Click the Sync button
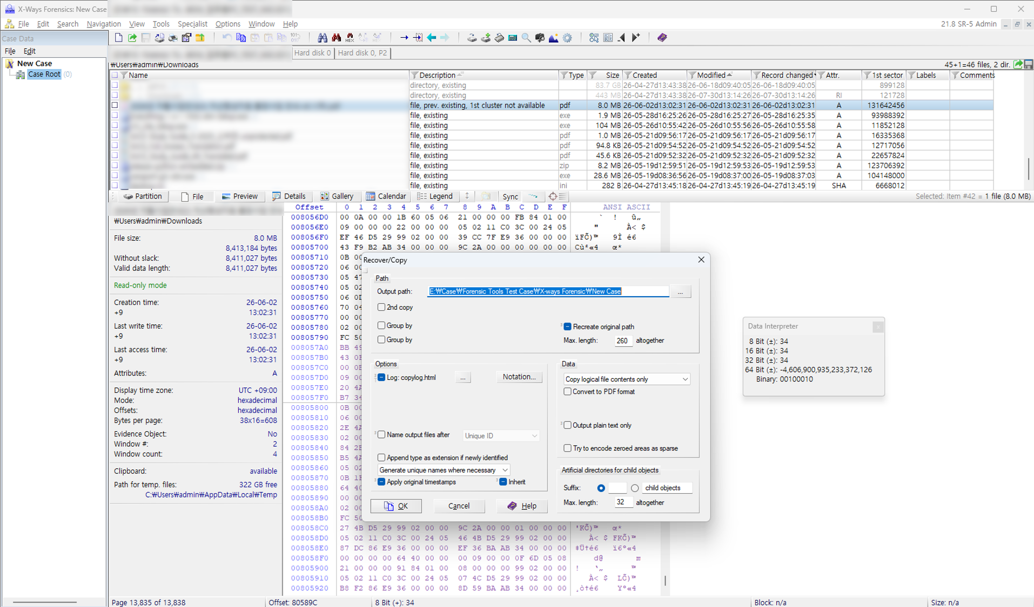Image resolution: width=1034 pixels, height=607 pixels. [510, 196]
